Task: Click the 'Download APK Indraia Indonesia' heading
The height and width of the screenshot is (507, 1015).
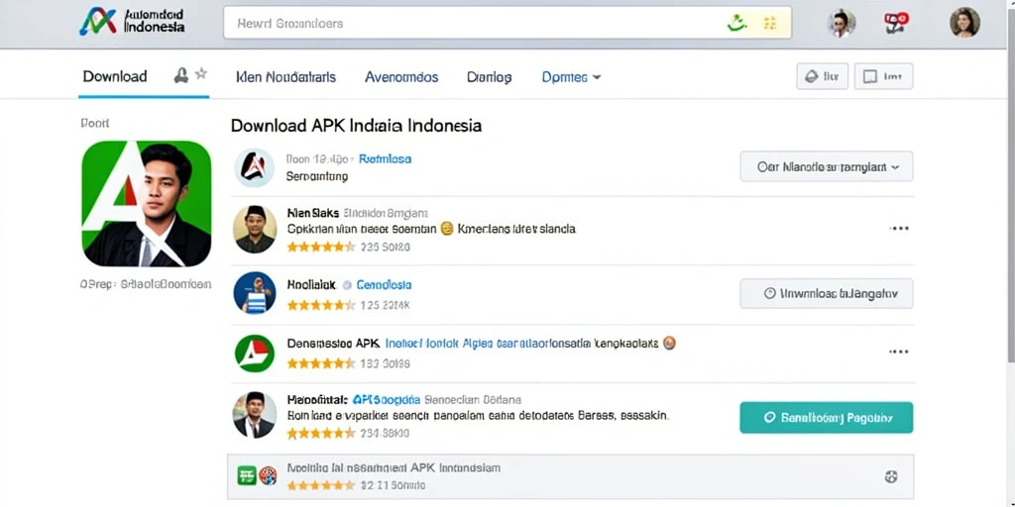Action: 356,126
